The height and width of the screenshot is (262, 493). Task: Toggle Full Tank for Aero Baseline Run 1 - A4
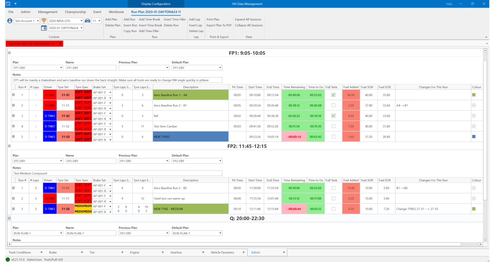click(x=333, y=95)
